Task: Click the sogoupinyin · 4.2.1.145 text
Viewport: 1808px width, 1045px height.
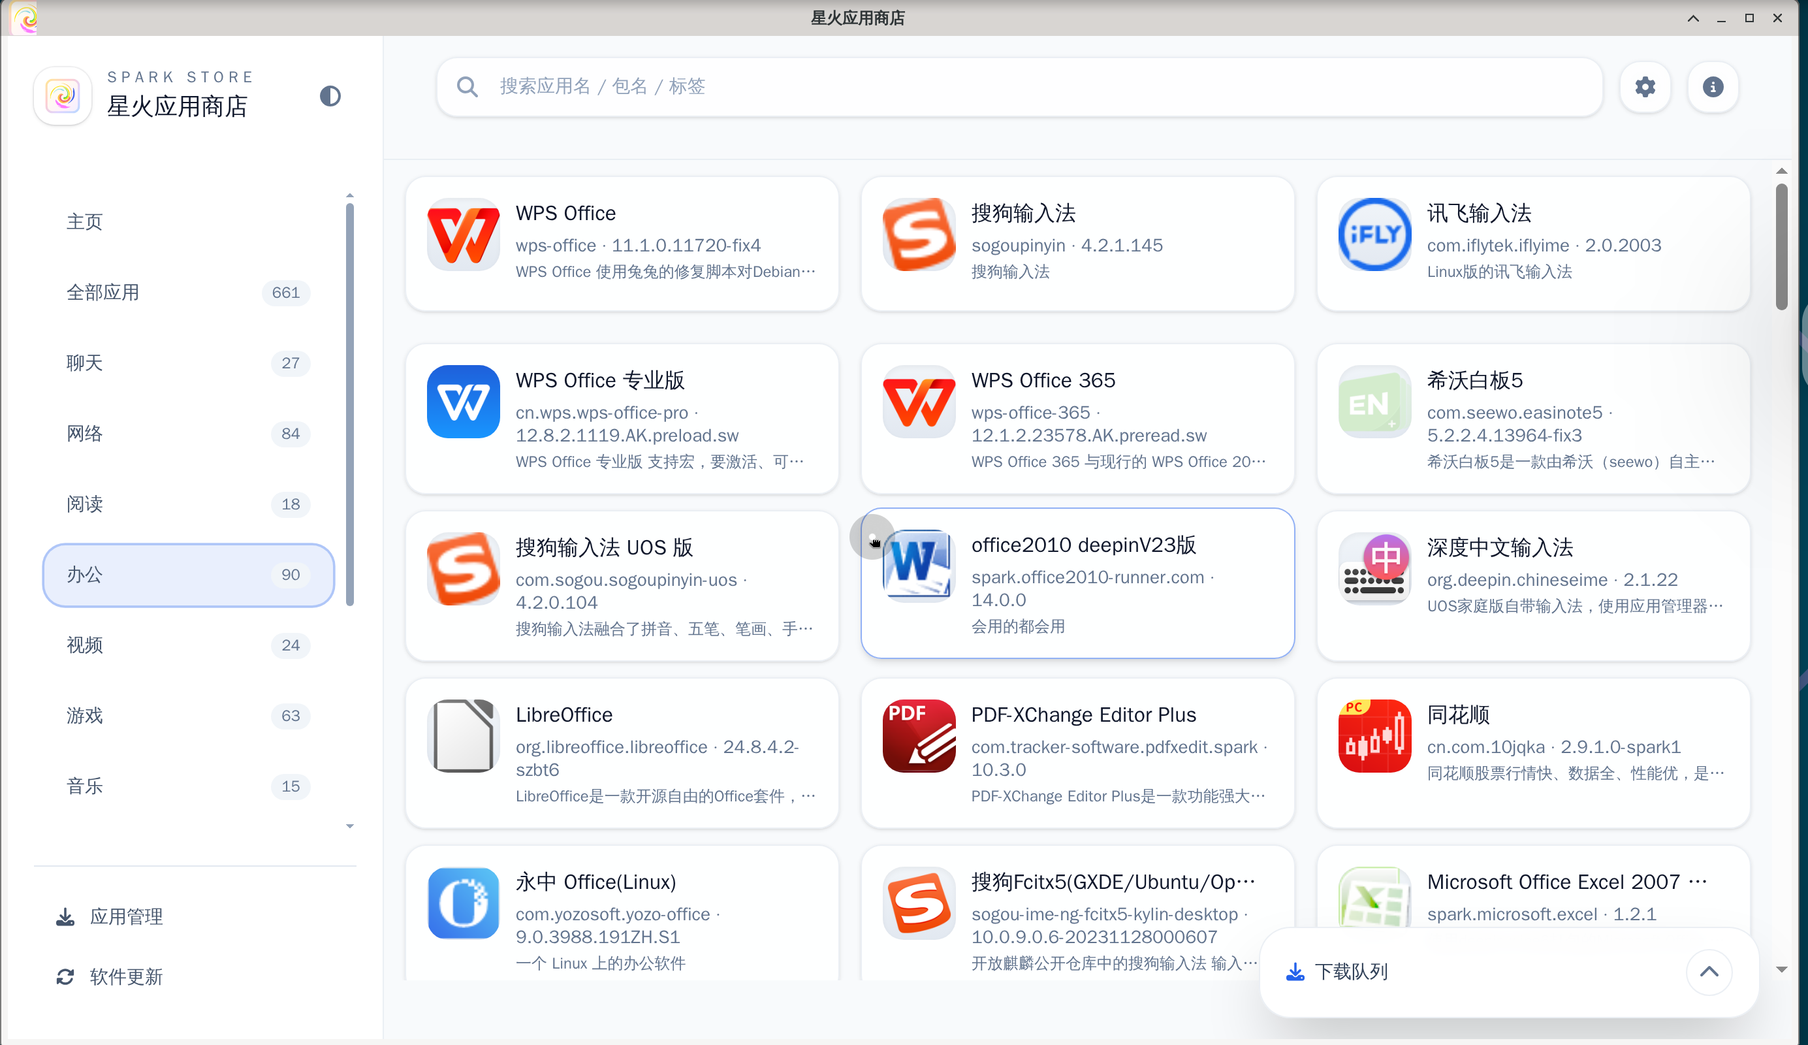Action: 1066,246
